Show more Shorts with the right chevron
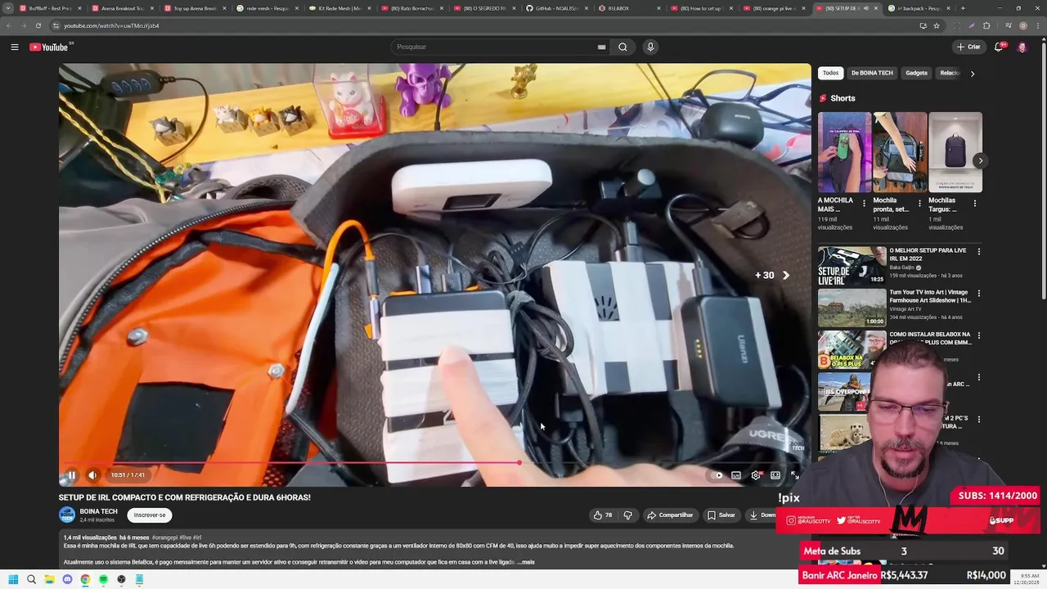Image resolution: width=1047 pixels, height=589 pixels. [x=980, y=160]
